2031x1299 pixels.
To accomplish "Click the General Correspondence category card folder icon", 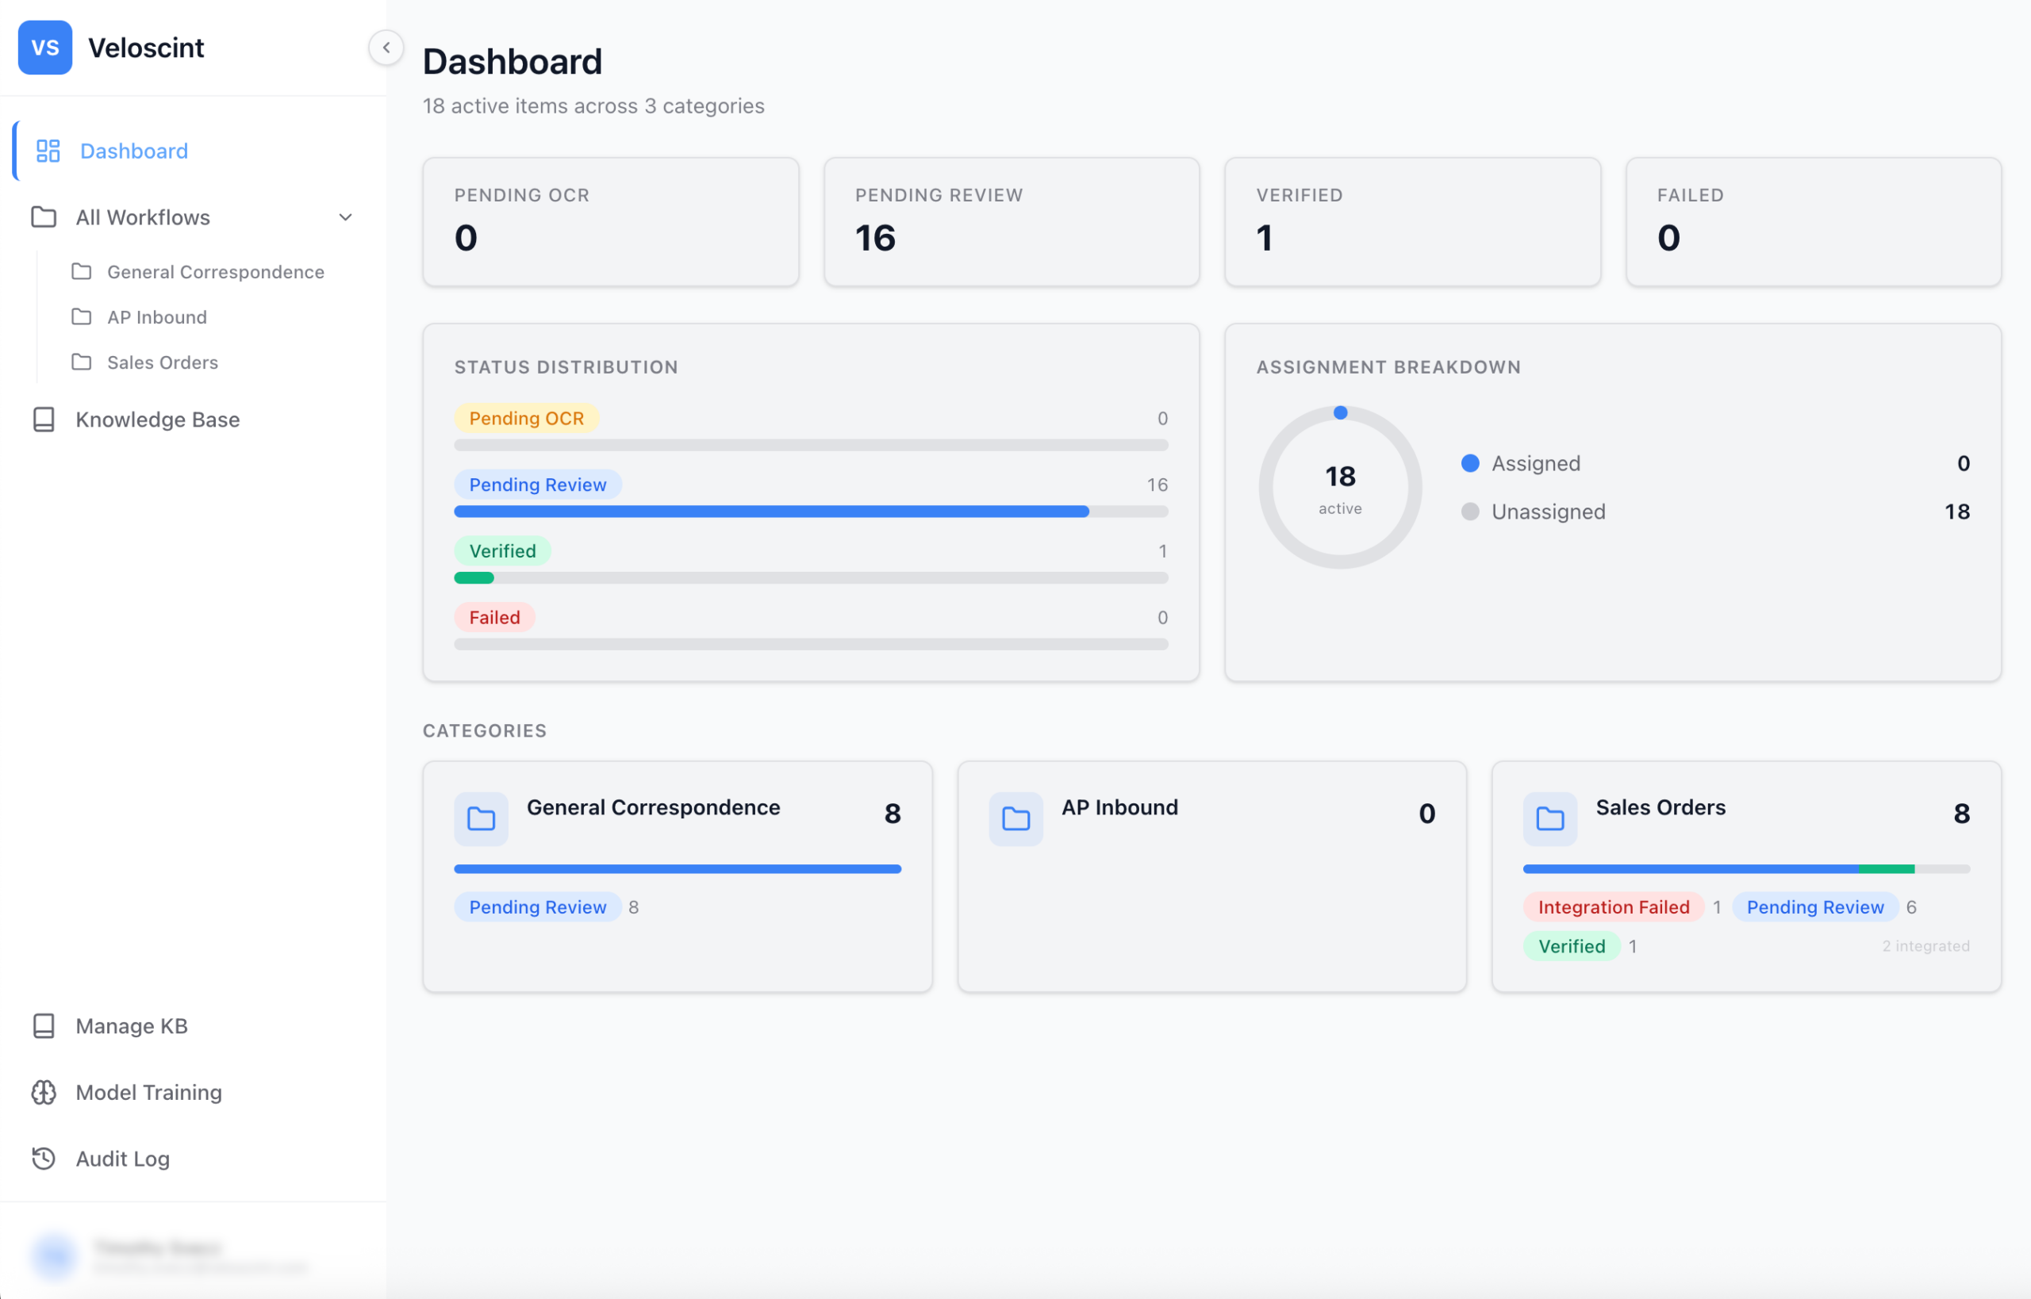I will [x=481, y=819].
